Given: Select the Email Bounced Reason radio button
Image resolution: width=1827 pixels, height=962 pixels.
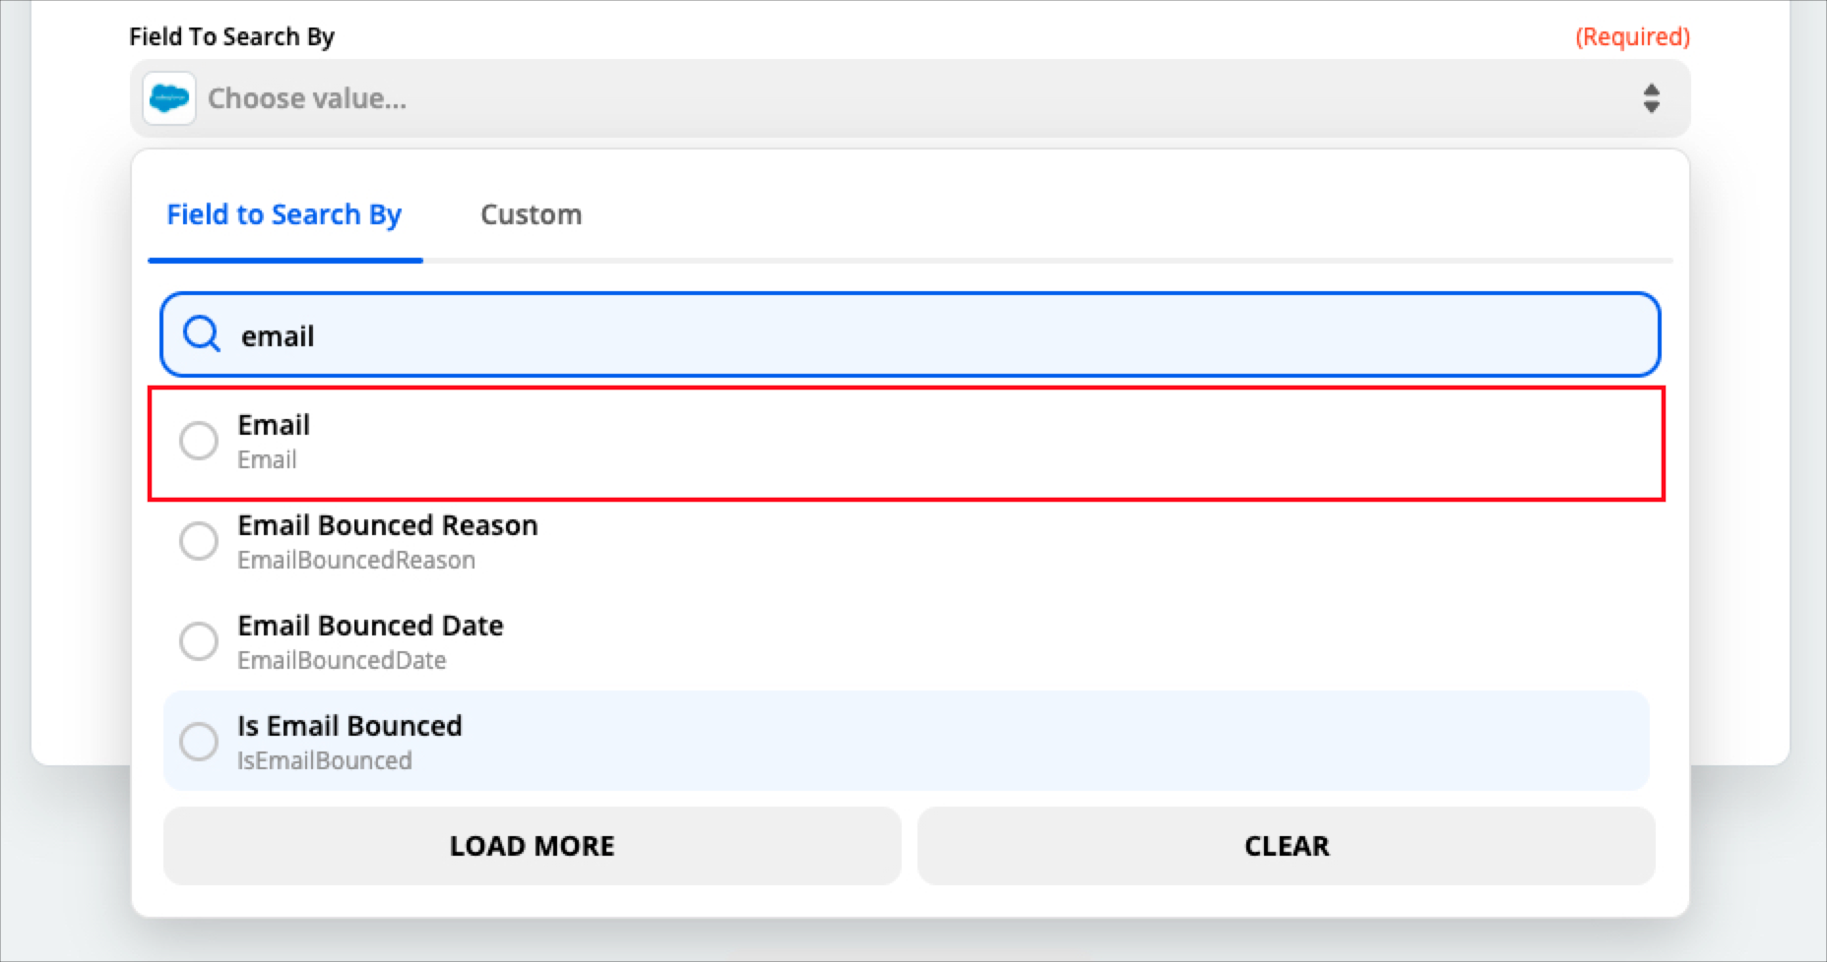Looking at the screenshot, I should click(199, 541).
